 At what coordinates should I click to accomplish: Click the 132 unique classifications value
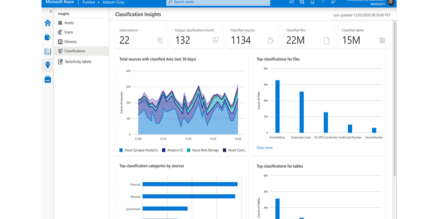(183, 40)
